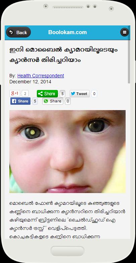Click the back arrow icon inside Back button

click(11, 32)
